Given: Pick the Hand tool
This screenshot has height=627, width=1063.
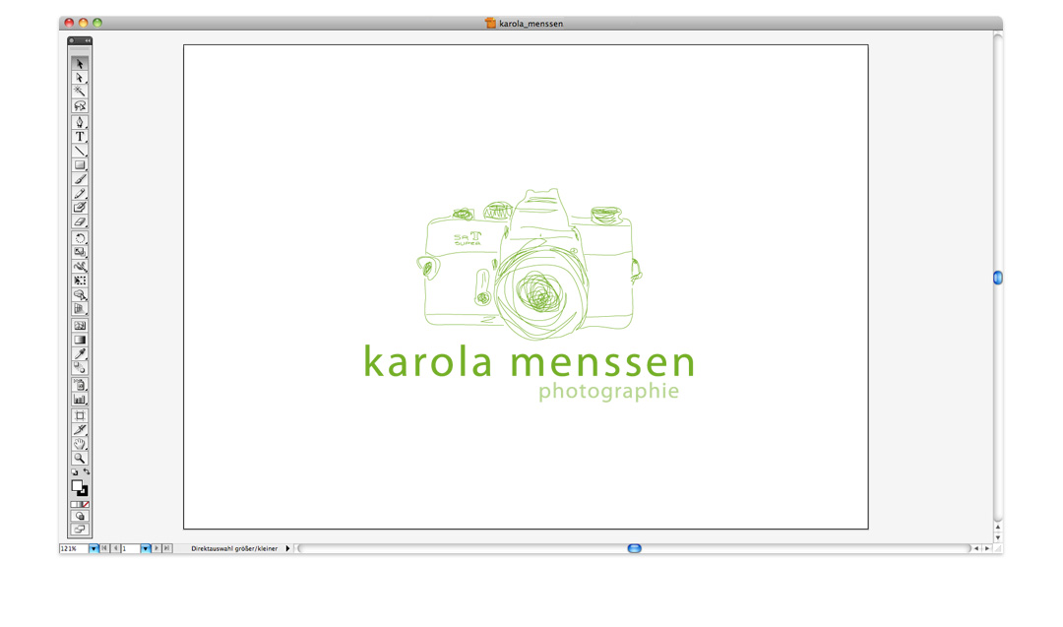Looking at the screenshot, I should point(80,444).
